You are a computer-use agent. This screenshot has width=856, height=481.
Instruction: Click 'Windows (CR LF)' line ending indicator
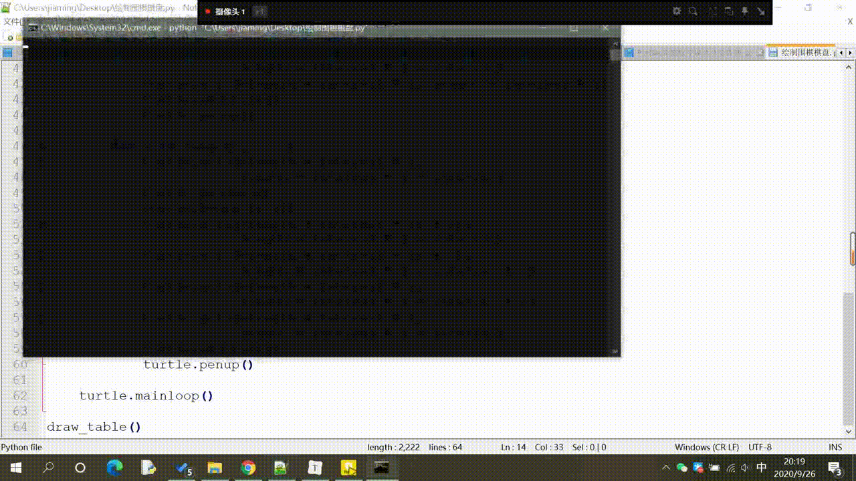click(707, 447)
